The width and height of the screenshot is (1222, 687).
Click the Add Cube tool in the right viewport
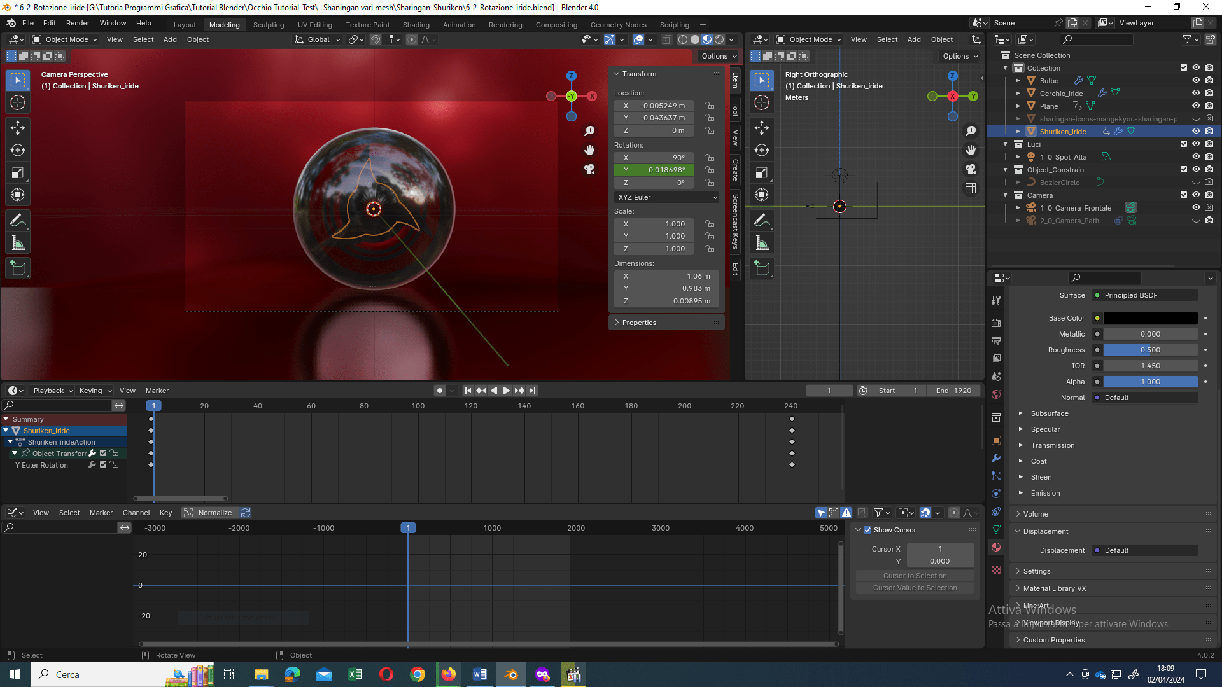pyautogui.click(x=762, y=268)
